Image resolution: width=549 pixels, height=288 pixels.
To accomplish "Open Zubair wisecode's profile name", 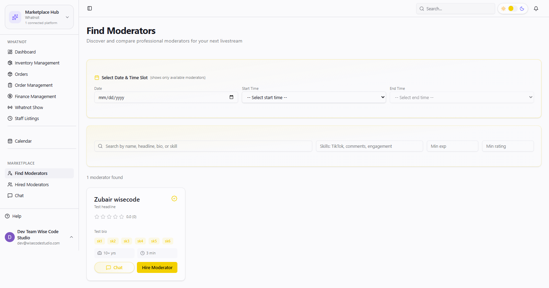I will pos(117,200).
